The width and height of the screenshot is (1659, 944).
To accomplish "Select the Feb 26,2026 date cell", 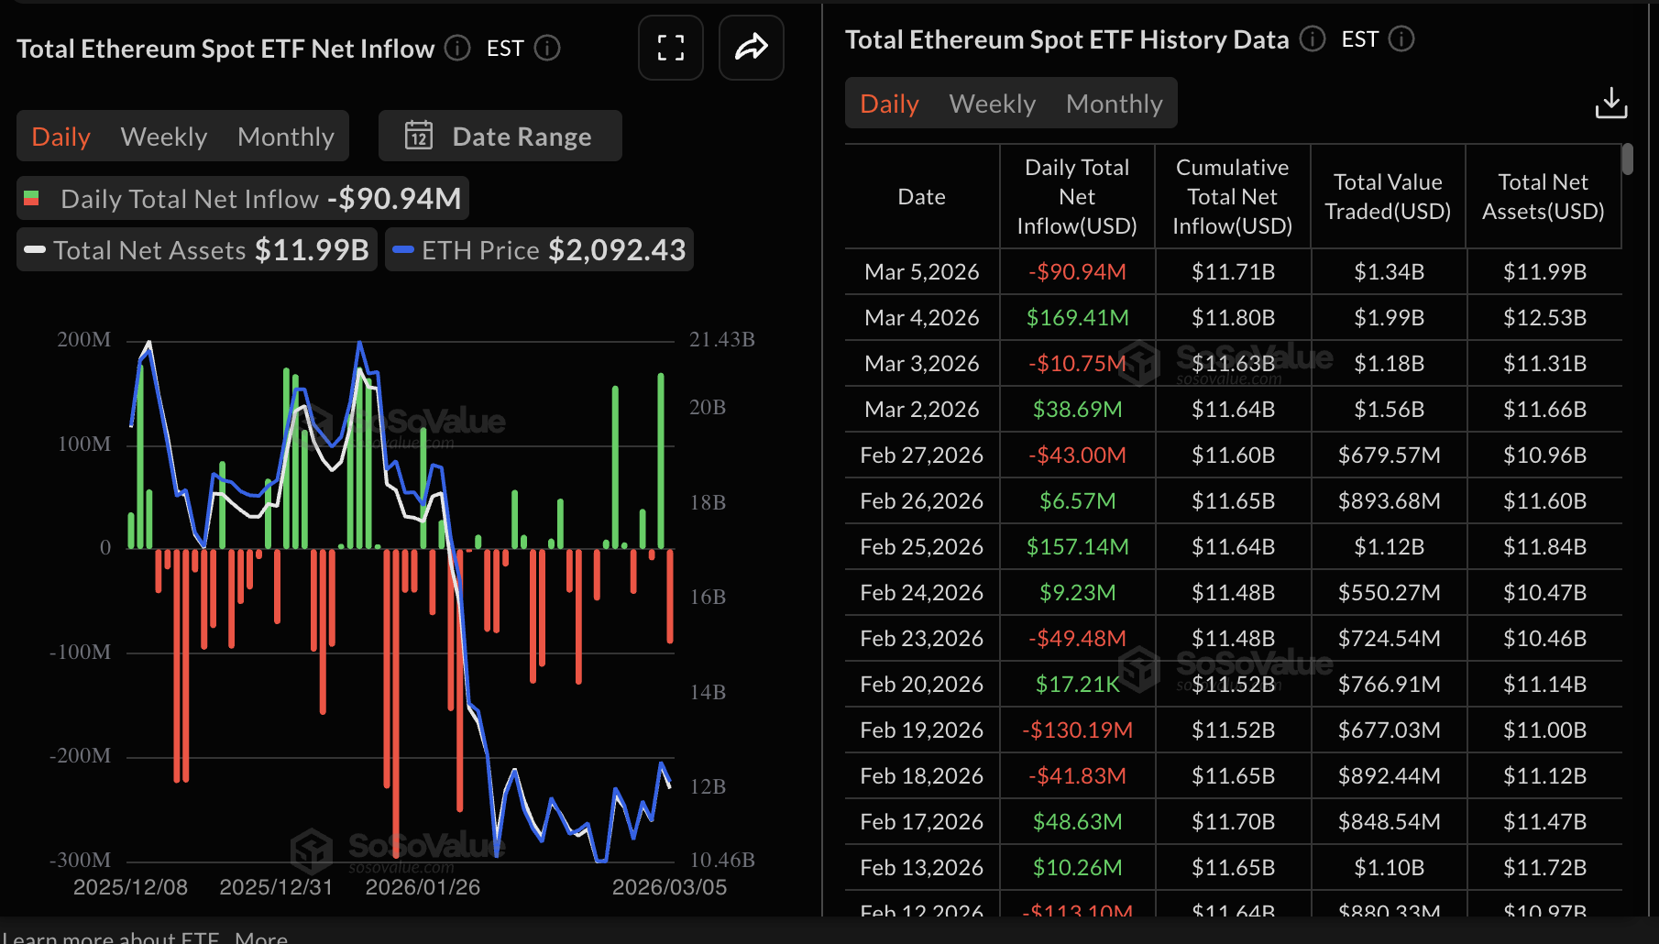I will [922, 501].
